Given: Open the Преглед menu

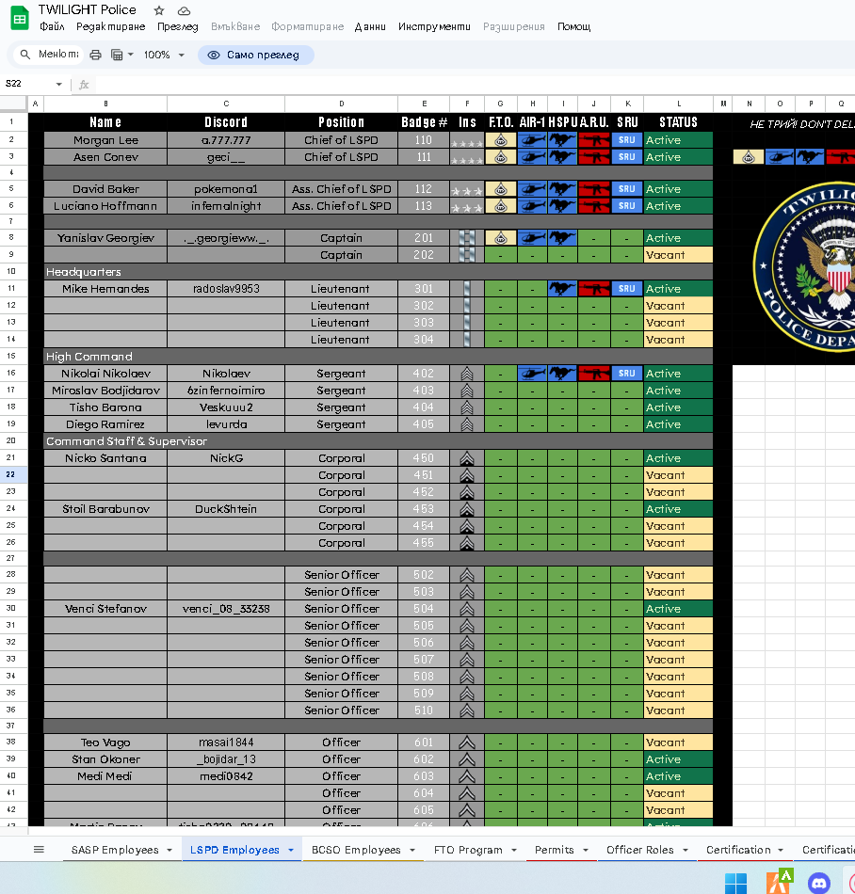Looking at the screenshot, I should pyautogui.click(x=177, y=26).
